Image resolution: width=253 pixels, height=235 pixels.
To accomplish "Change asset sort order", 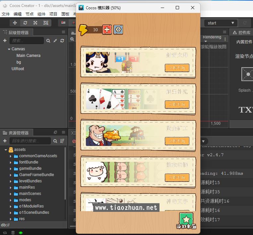I will (x=62, y=141).
